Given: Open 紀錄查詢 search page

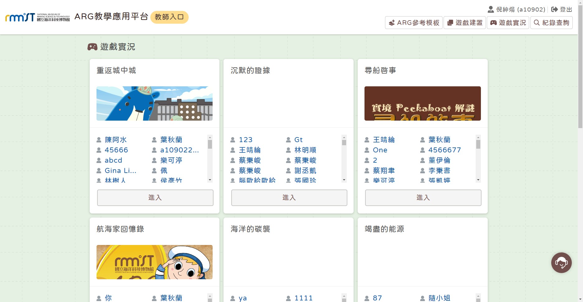Looking at the screenshot, I should [x=552, y=23].
